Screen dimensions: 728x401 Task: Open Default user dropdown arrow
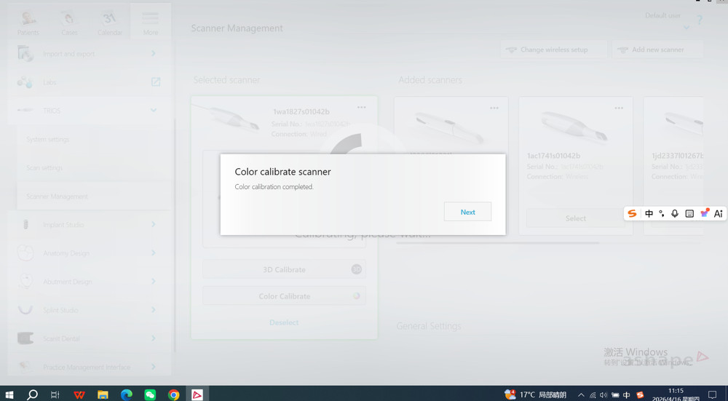(687, 28)
